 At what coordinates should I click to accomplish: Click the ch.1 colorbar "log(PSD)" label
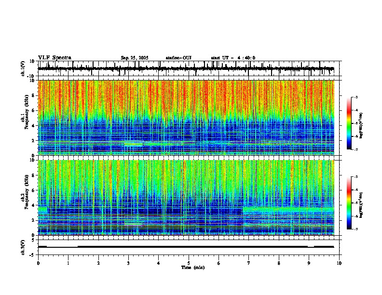pos(361,126)
